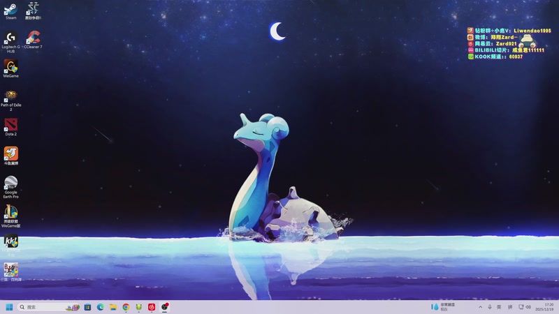This screenshot has height=314, width=559.
Task: Click the volume speaker tray icon
Action: pos(528,307)
